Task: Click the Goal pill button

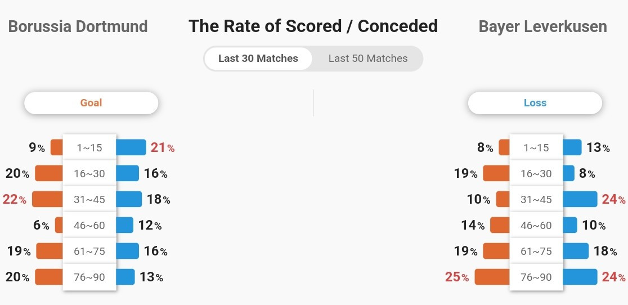Action: [91, 103]
